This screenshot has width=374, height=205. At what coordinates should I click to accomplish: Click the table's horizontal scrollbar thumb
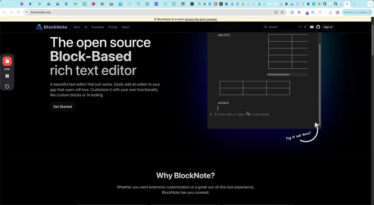coord(278,75)
